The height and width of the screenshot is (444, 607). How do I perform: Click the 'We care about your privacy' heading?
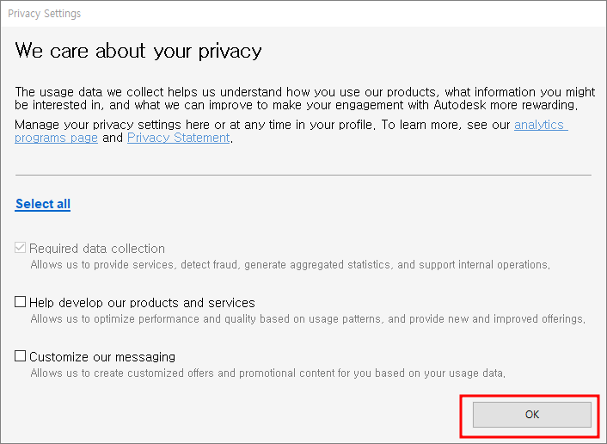138,51
